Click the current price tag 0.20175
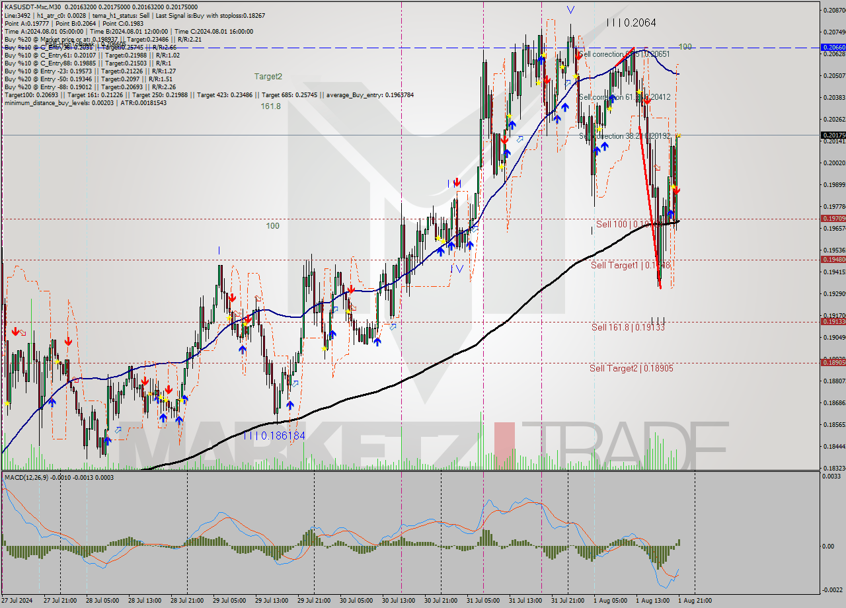This screenshot has height=608, width=846. [x=833, y=135]
